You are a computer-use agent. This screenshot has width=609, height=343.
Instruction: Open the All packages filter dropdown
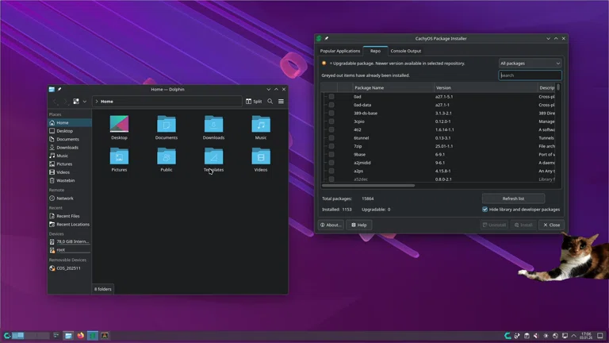tap(530, 64)
